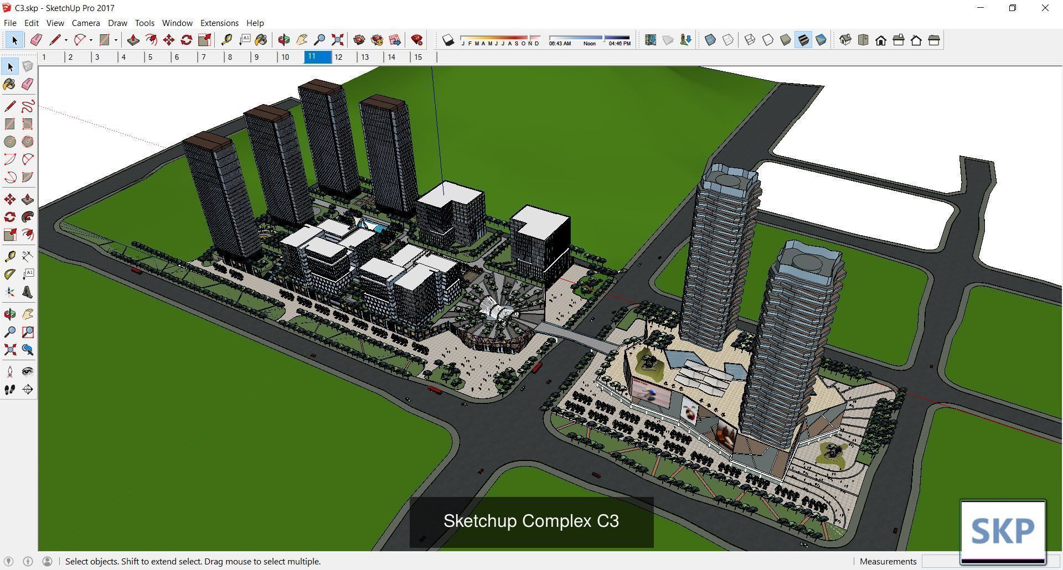
Task: Click Send to LayOut icon
Action: (x=395, y=40)
